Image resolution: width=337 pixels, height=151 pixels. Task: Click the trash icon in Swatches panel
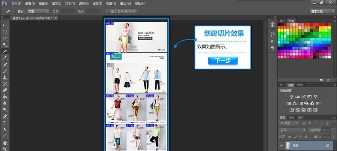(328, 80)
